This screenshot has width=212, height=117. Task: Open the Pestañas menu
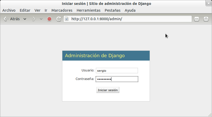(112, 10)
